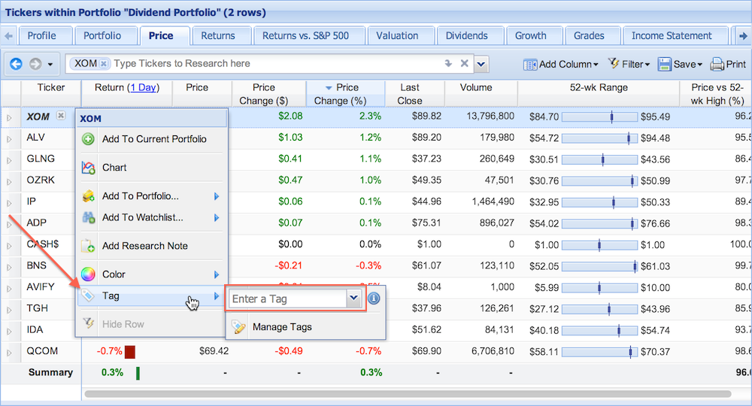Click the remove X next to XOM ticker row
Viewport: 752px width, 406px height.
[61, 116]
